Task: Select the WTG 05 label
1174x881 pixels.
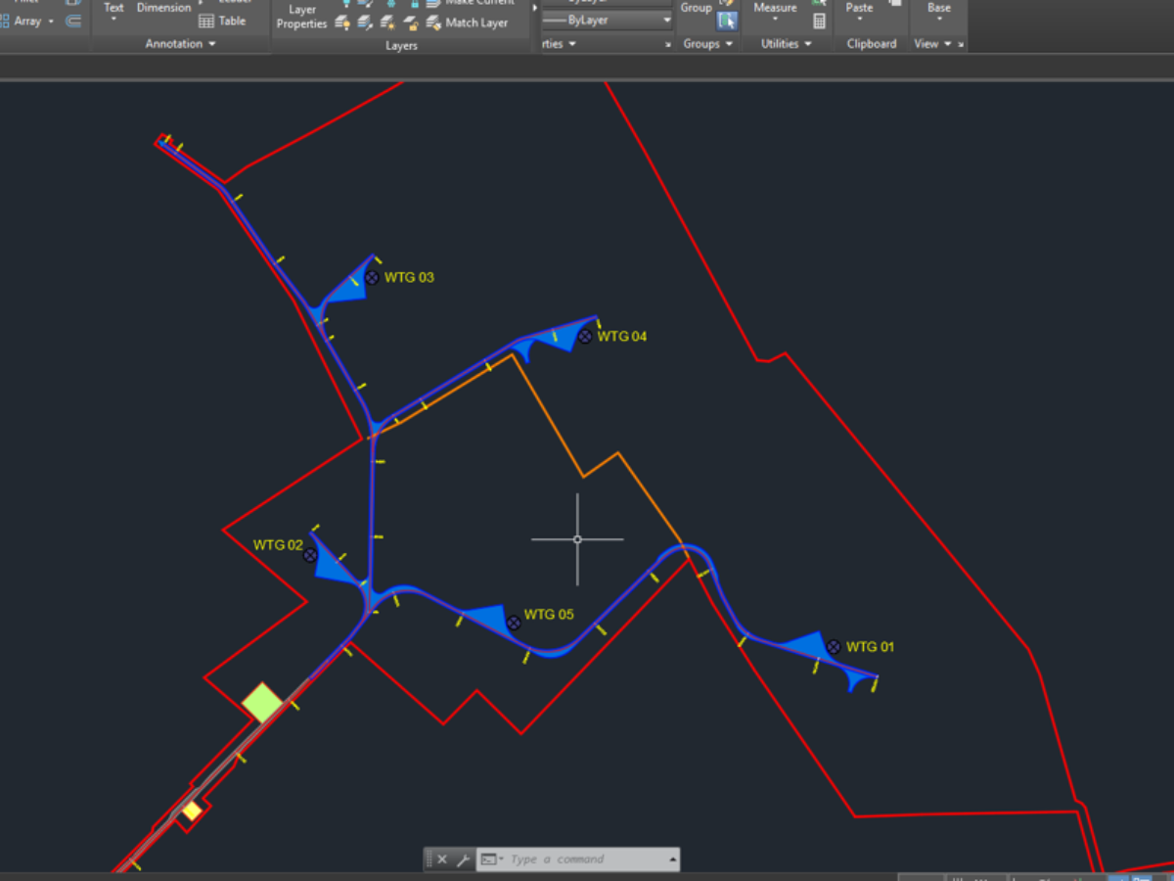Action: pyautogui.click(x=549, y=615)
